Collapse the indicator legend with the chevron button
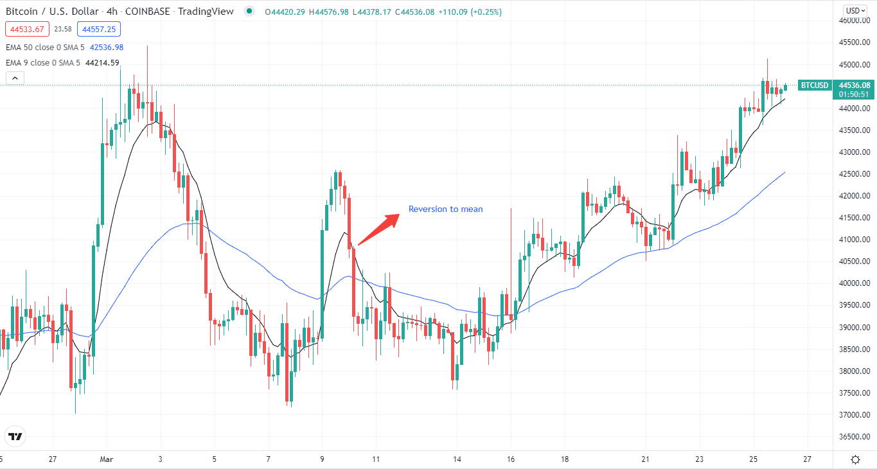The height and width of the screenshot is (469, 877). [16, 78]
